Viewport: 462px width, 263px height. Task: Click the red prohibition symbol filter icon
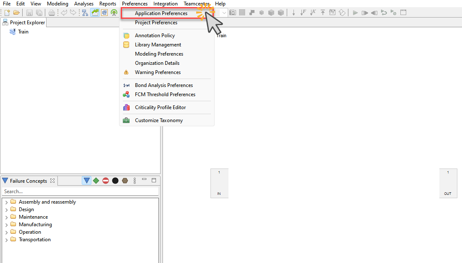click(105, 180)
